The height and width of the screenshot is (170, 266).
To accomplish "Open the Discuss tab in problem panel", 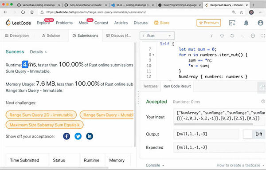I will click(119, 36).
